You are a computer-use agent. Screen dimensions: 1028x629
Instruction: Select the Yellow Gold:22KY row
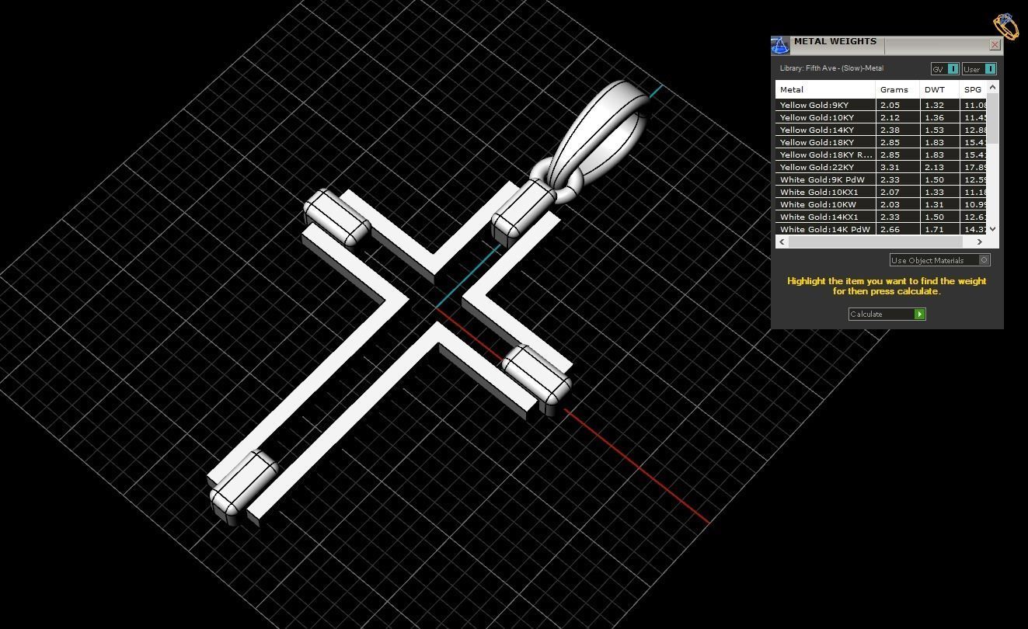click(x=881, y=167)
